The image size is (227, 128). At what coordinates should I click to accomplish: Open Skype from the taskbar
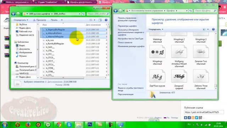tap(69, 125)
